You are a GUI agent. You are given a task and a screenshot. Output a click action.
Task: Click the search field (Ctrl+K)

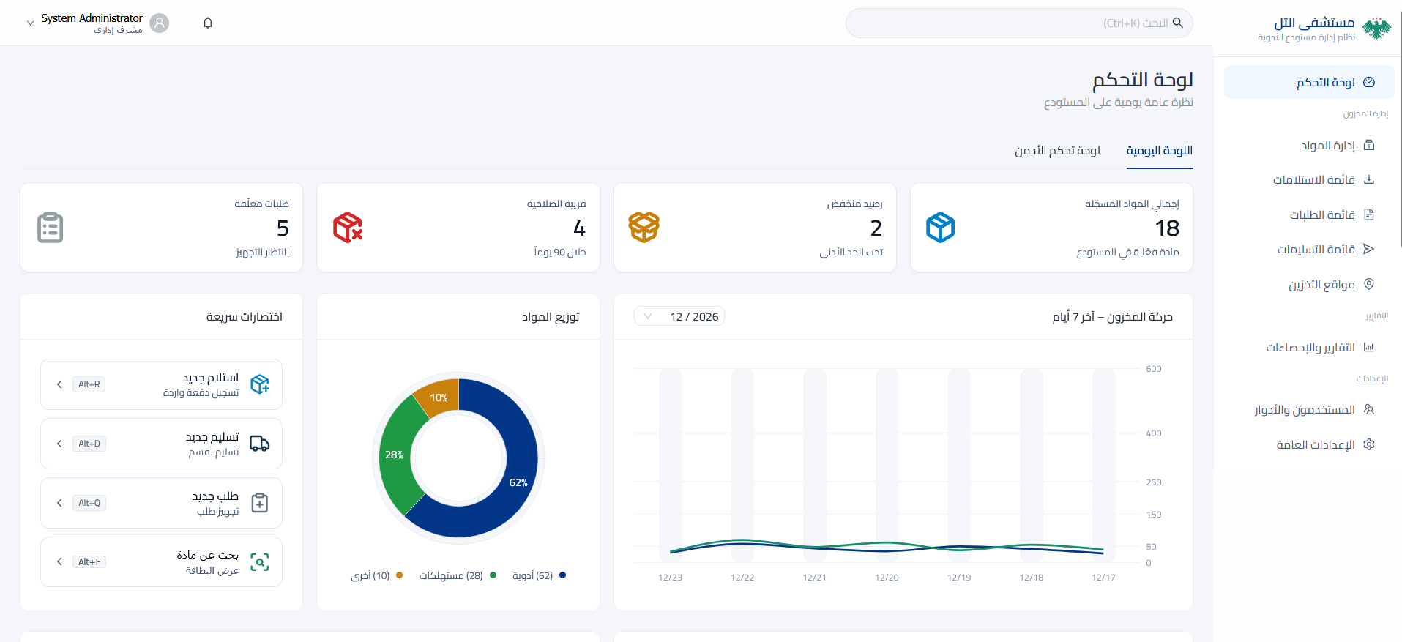1019,23
